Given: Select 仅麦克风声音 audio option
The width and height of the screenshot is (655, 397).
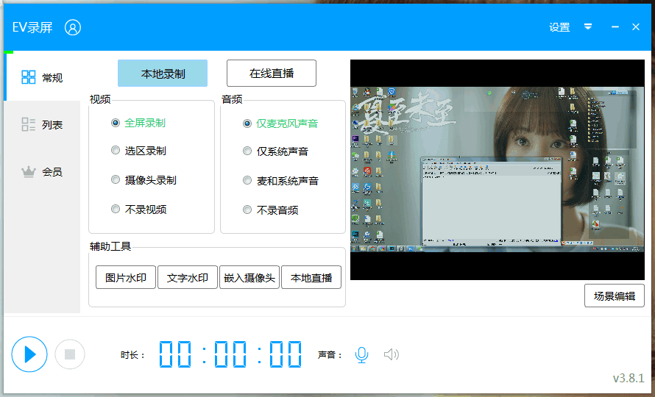Looking at the screenshot, I should (280, 124).
